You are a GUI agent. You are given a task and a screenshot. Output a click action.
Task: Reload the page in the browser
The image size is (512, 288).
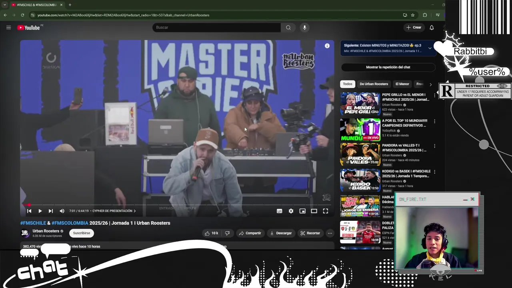22,15
